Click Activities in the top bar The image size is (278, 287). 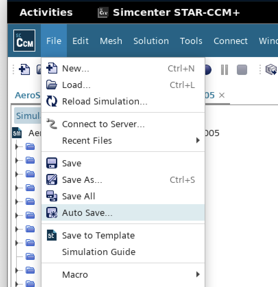(x=46, y=12)
